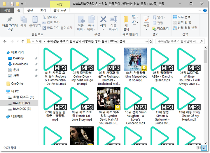
Task: Click the Delete (삭제) X icon
Action: (103, 19)
